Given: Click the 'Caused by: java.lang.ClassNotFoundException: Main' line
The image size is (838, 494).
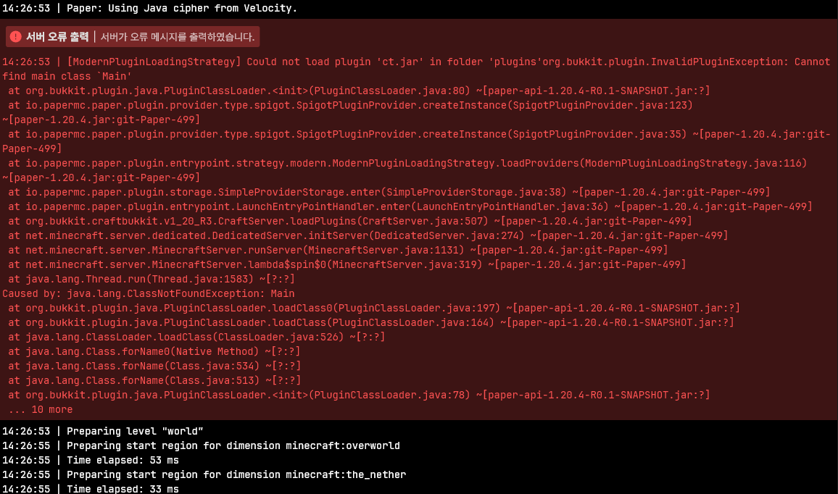Looking at the screenshot, I should click(149, 293).
